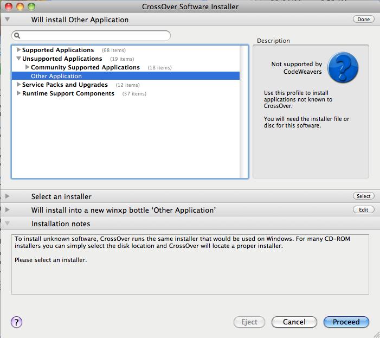Click 'Select an installer' header text
This screenshot has height=338, width=380.
pos(61,196)
